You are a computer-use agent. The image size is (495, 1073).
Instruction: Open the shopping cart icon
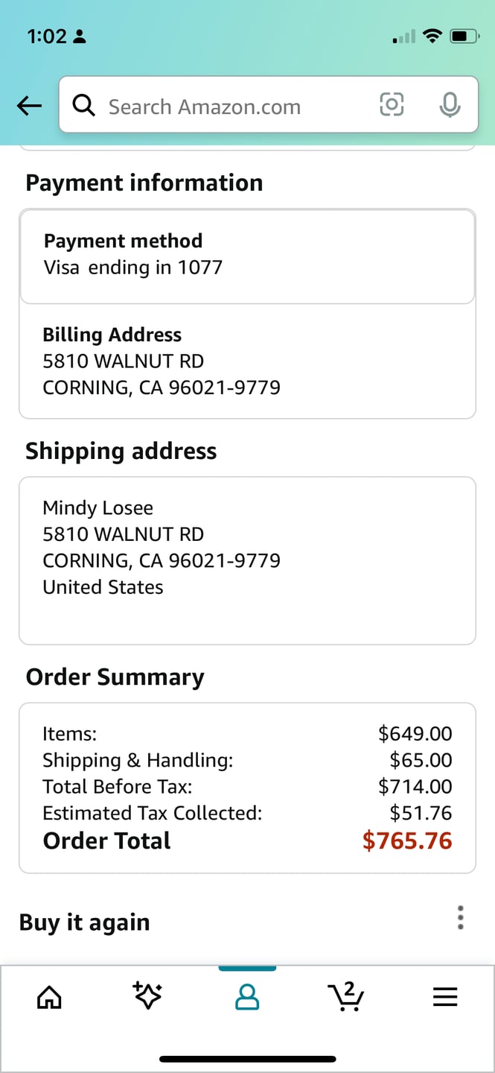(345, 996)
